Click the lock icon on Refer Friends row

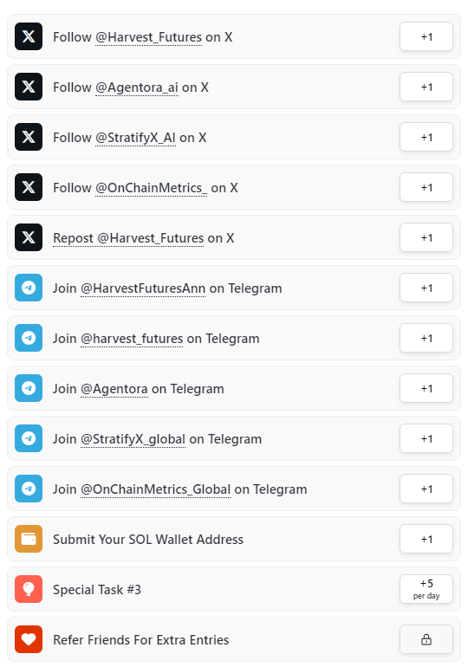(426, 639)
